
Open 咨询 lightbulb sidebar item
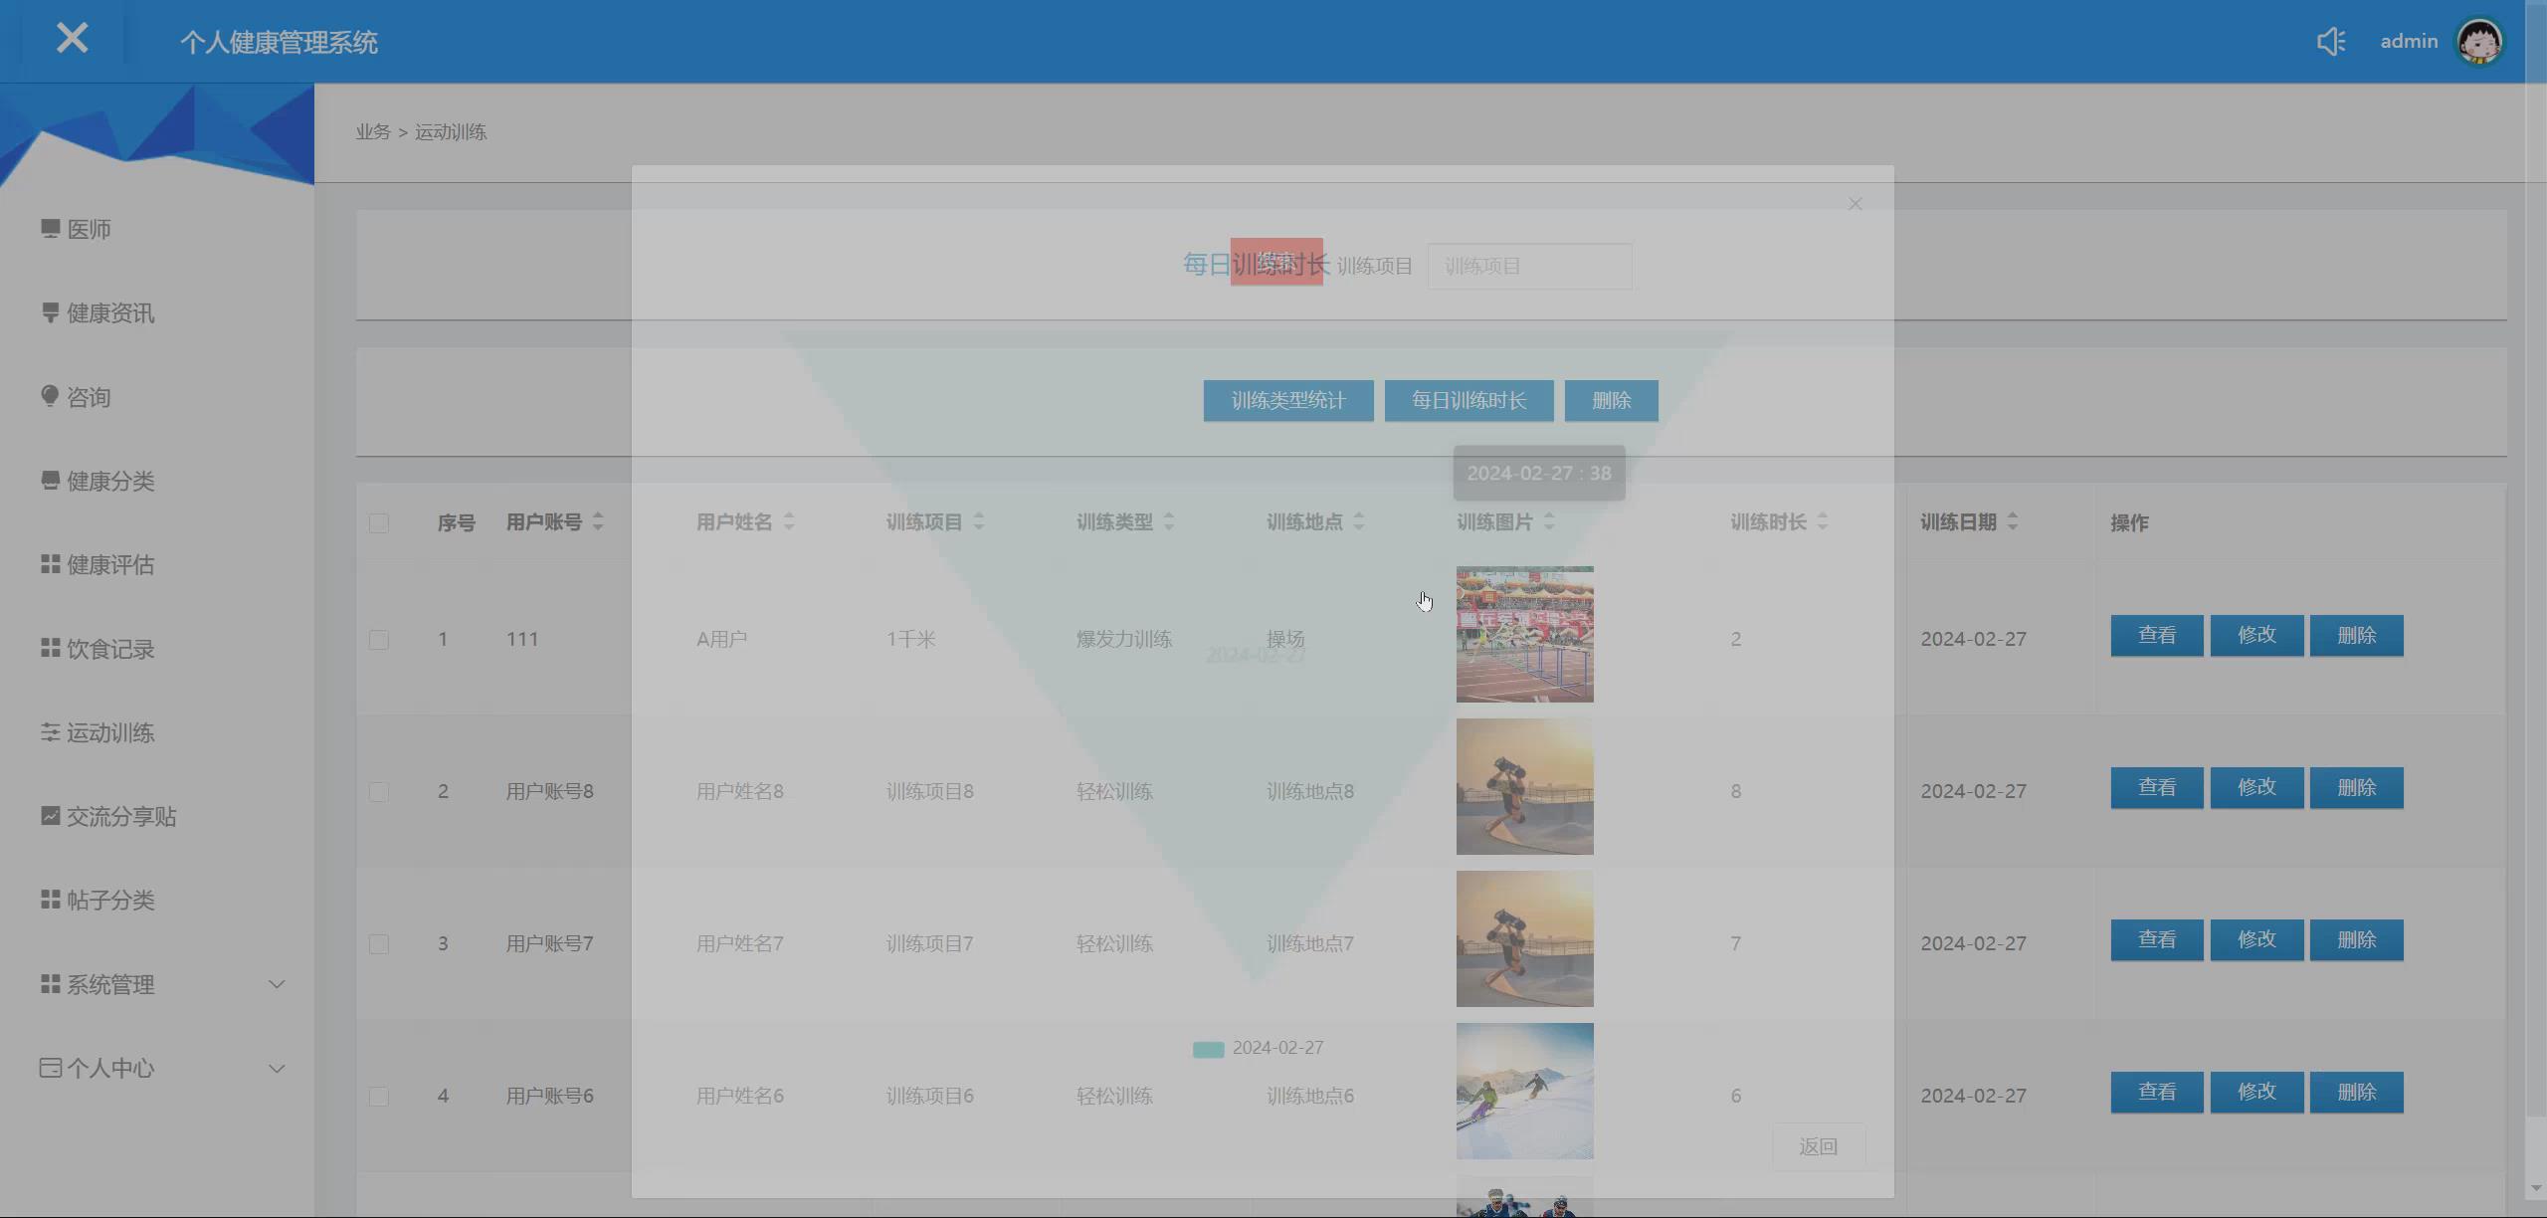(x=88, y=398)
